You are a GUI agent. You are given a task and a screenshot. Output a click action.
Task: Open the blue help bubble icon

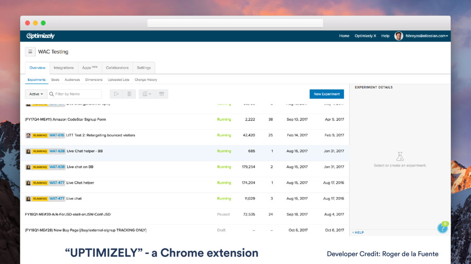(442, 228)
